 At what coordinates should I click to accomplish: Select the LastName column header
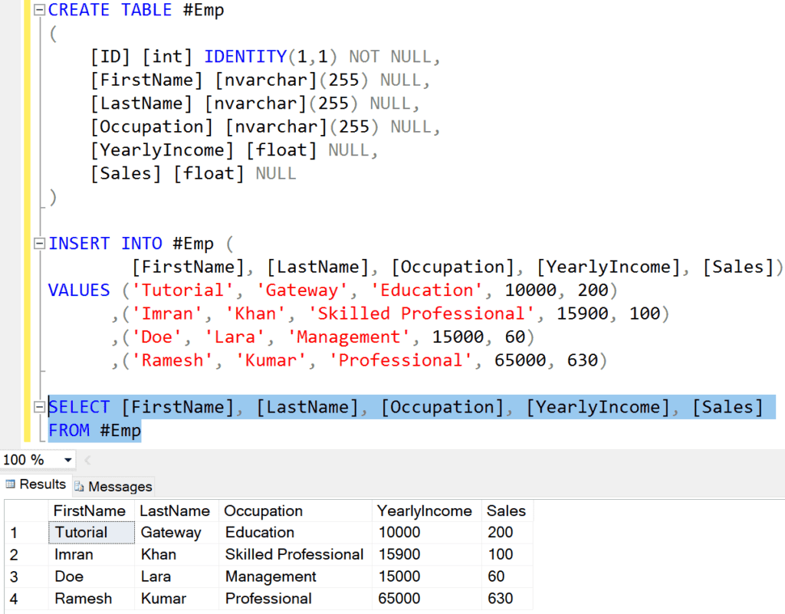pyautogui.click(x=175, y=511)
